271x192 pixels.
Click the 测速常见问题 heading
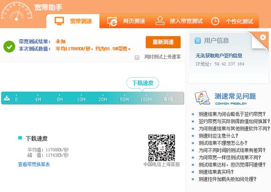click(235, 96)
